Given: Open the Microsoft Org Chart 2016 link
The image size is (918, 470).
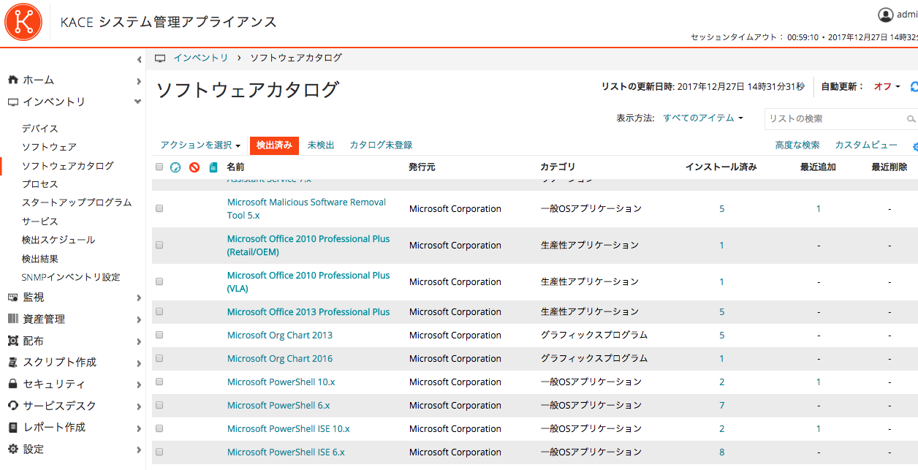Looking at the screenshot, I should pos(280,359).
